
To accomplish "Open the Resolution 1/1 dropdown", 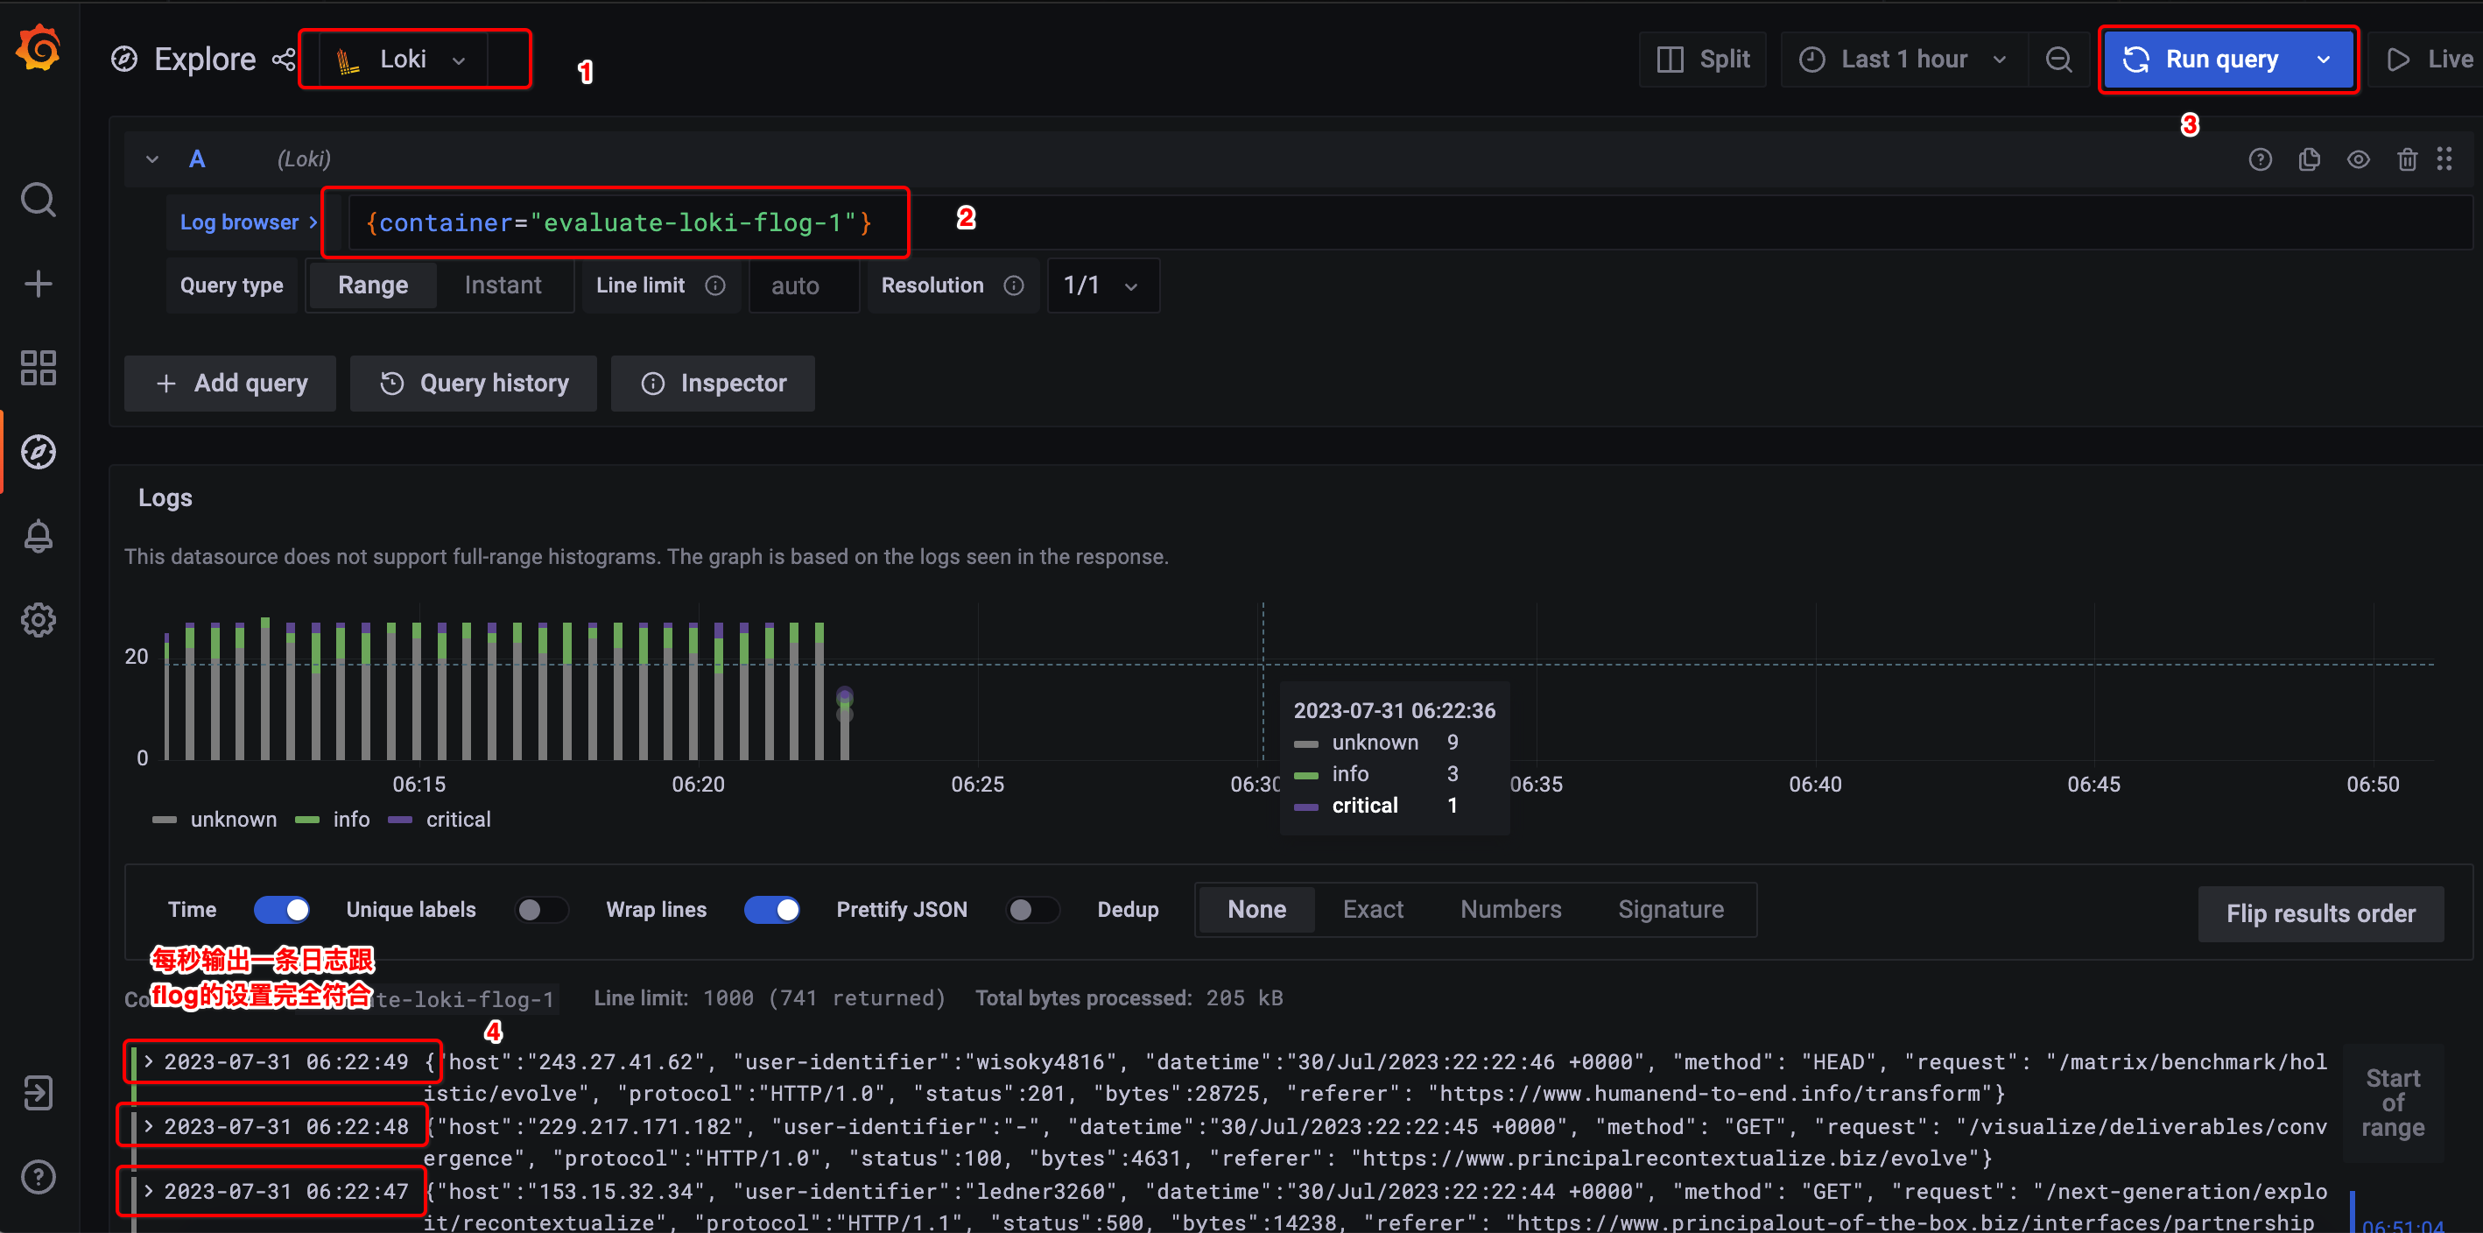I will coord(1101,285).
